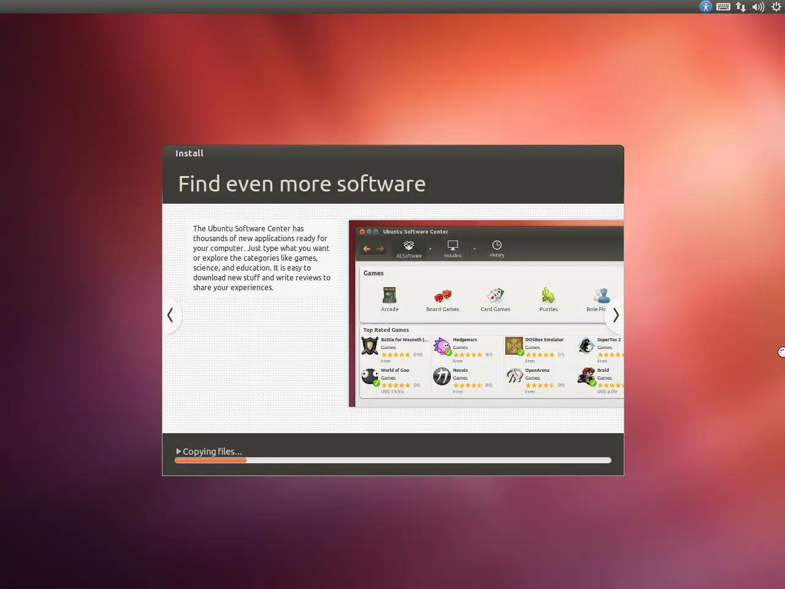Click the SuperTux 2 penguin icon

coord(586,345)
